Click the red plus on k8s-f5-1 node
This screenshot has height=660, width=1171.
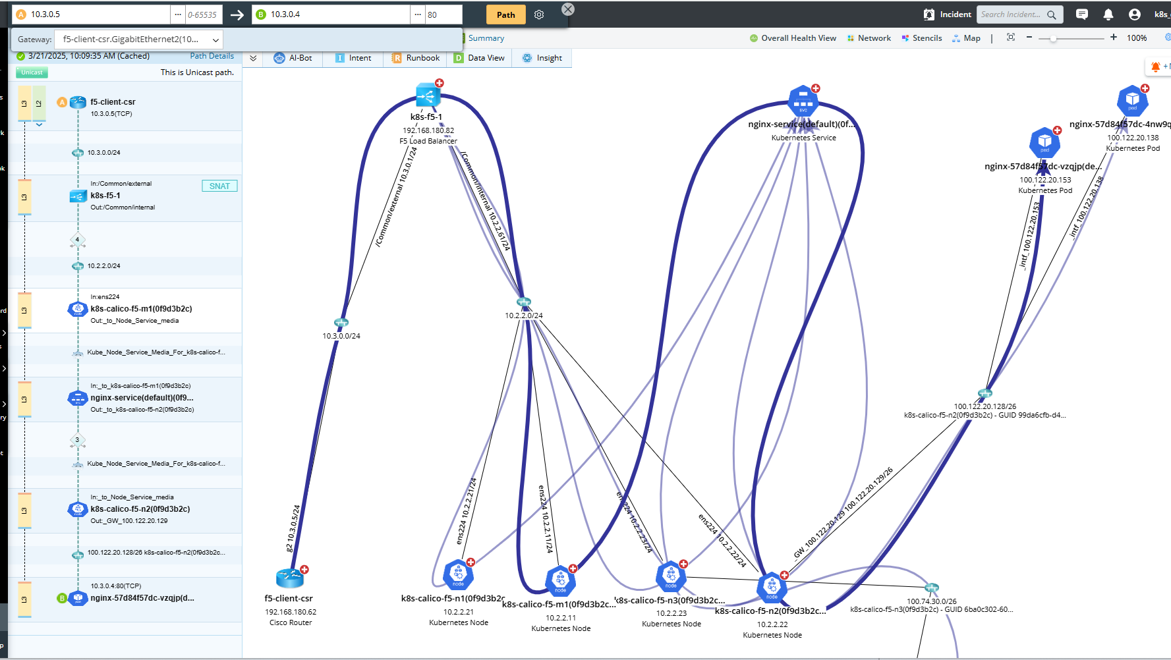[440, 83]
